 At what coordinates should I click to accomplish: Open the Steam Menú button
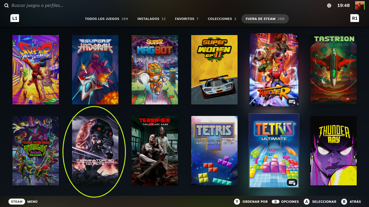tap(23, 202)
